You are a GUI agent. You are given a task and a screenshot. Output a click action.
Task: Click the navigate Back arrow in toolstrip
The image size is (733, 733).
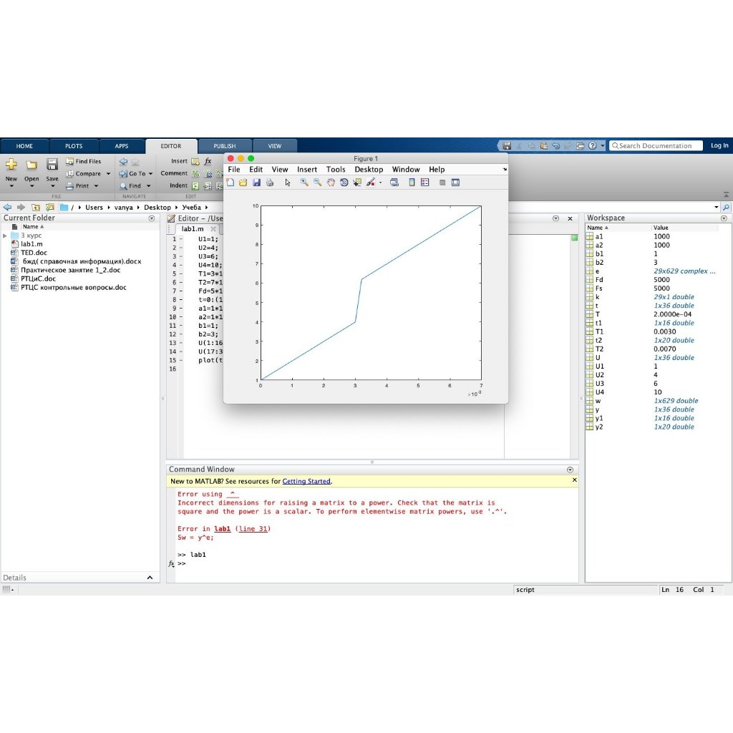point(123,162)
